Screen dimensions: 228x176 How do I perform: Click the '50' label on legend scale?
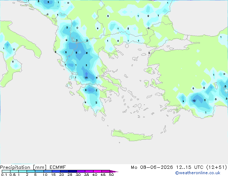(111, 175)
